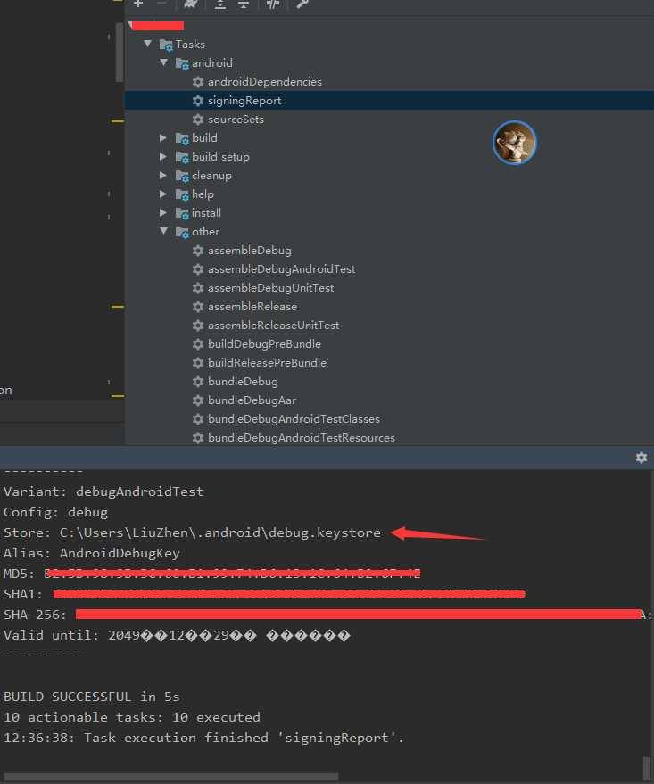Select the assembleDebugUnitTest task

coord(270,287)
